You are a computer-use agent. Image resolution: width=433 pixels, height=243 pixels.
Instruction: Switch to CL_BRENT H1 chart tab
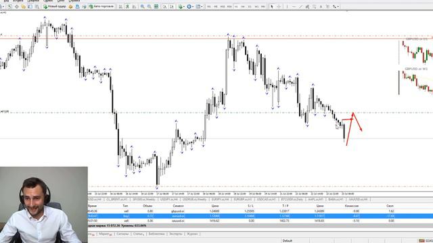coord(117,199)
